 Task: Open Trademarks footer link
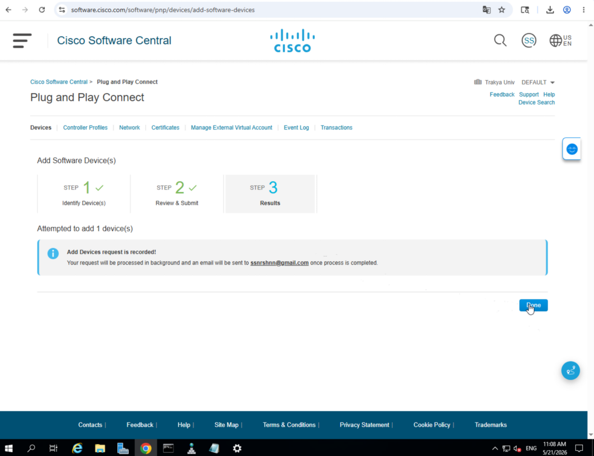[491, 425]
